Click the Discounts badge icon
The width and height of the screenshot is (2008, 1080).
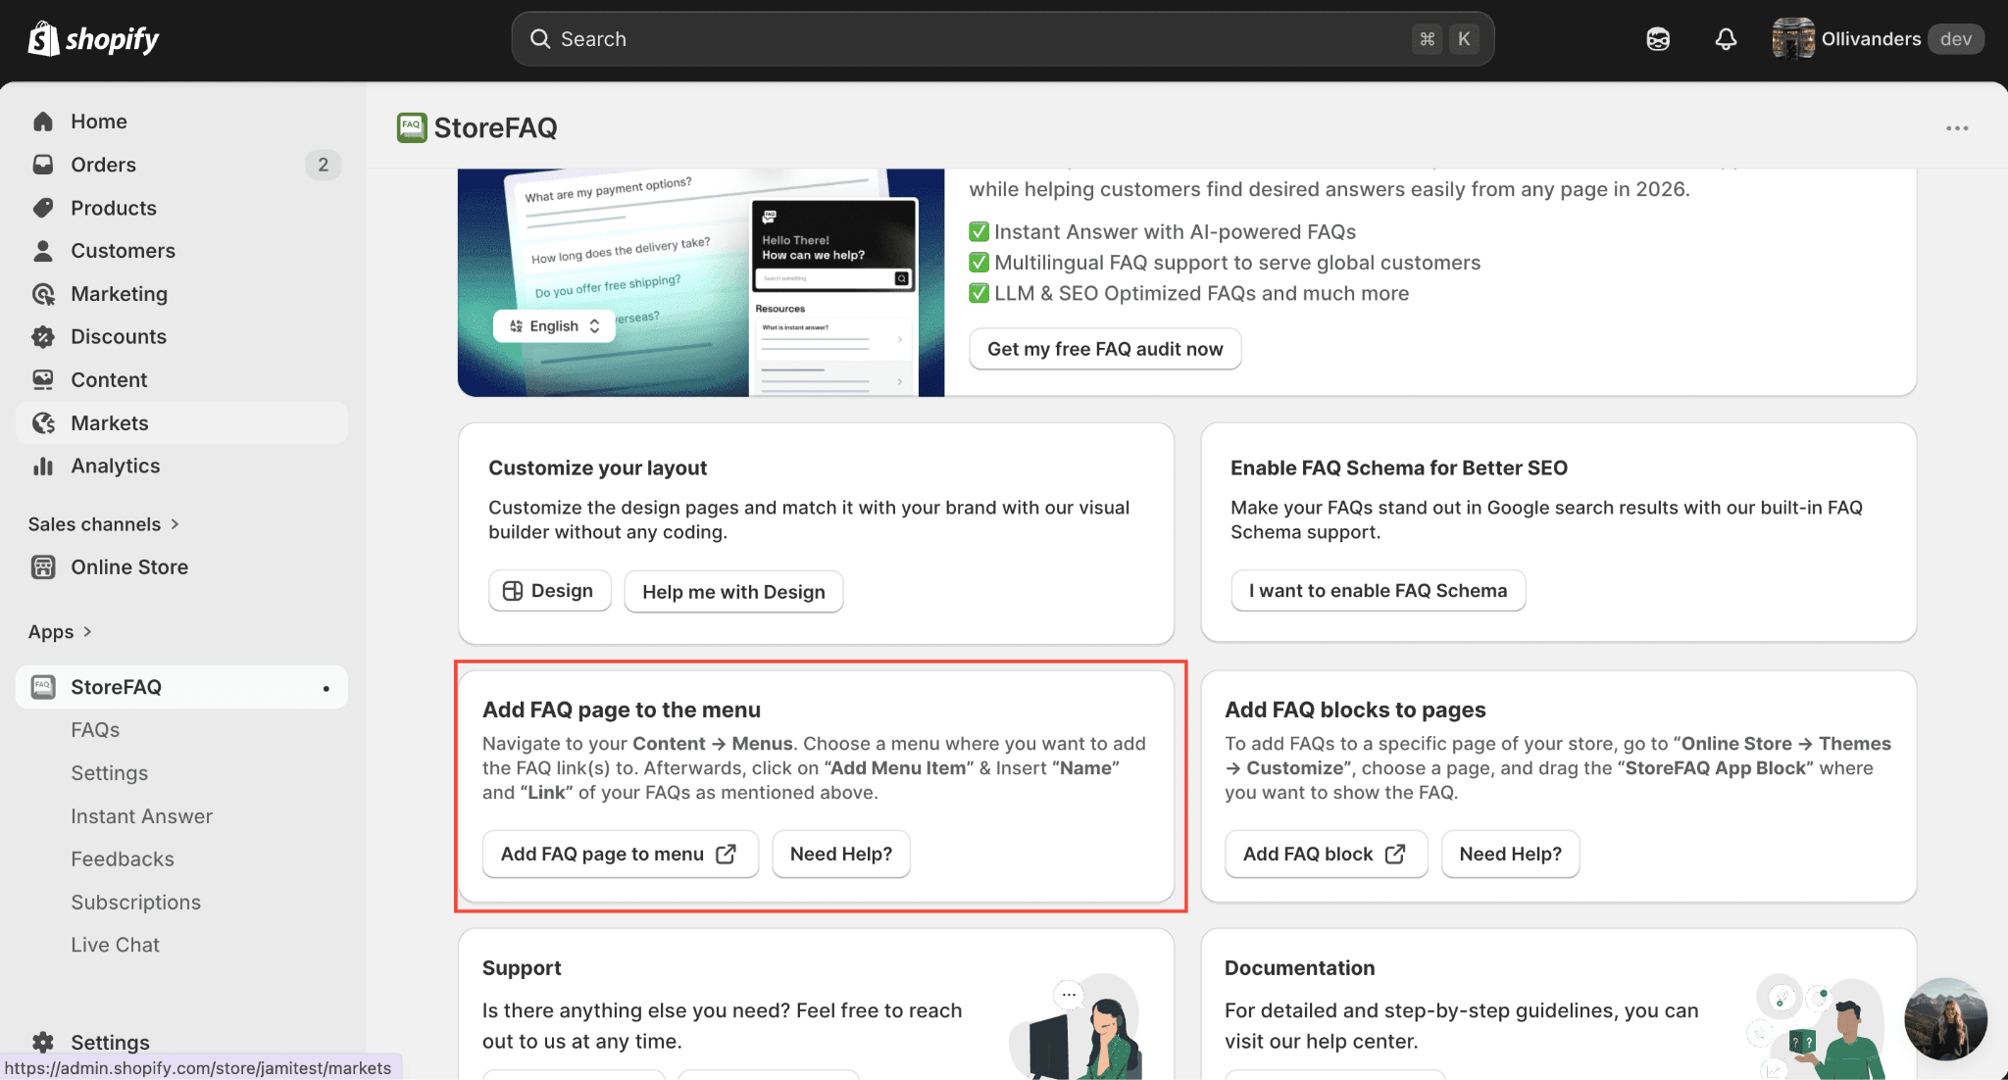[x=43, y=337]
